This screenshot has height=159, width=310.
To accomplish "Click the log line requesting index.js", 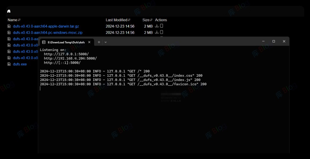I will click(x=120, y=80).
